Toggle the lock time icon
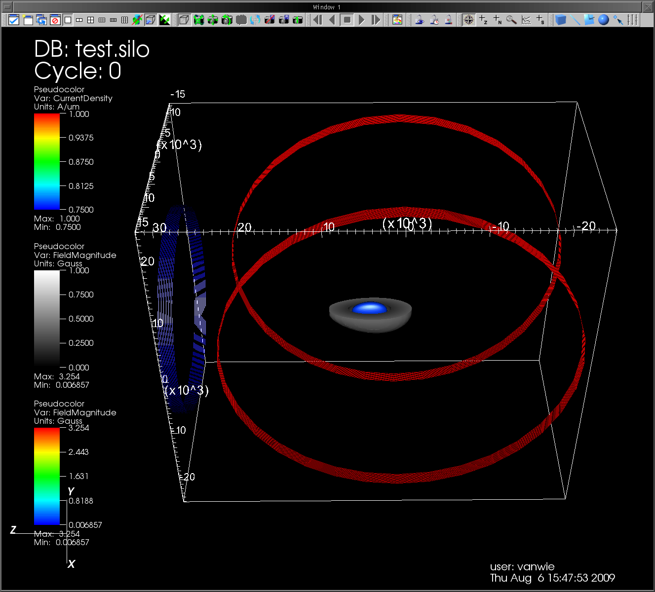The height and width of the screenshot is (592, 655). (x=434, y=20)
